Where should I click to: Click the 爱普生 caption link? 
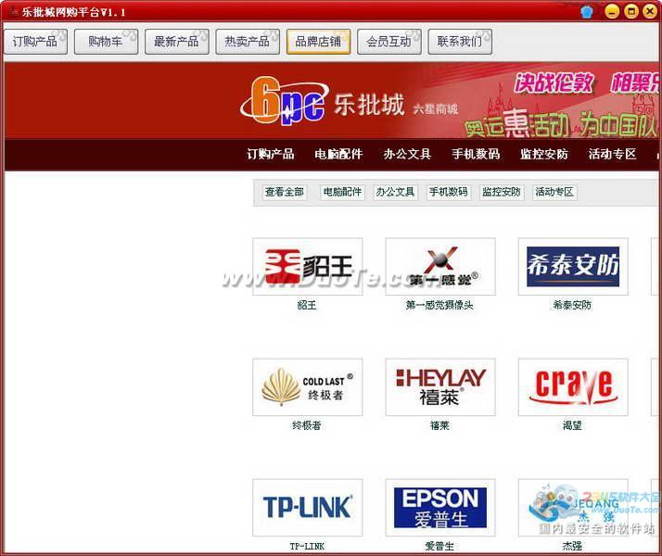point(439,547)
